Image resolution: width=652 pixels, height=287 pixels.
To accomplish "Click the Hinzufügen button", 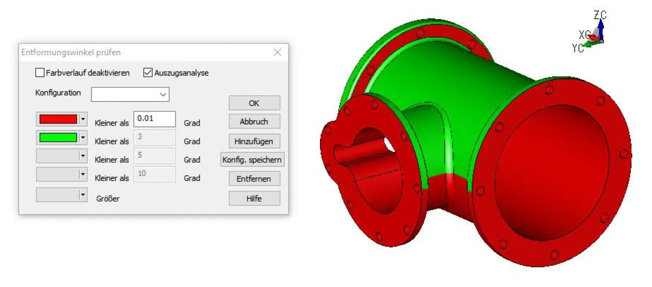I will [254, 141].
